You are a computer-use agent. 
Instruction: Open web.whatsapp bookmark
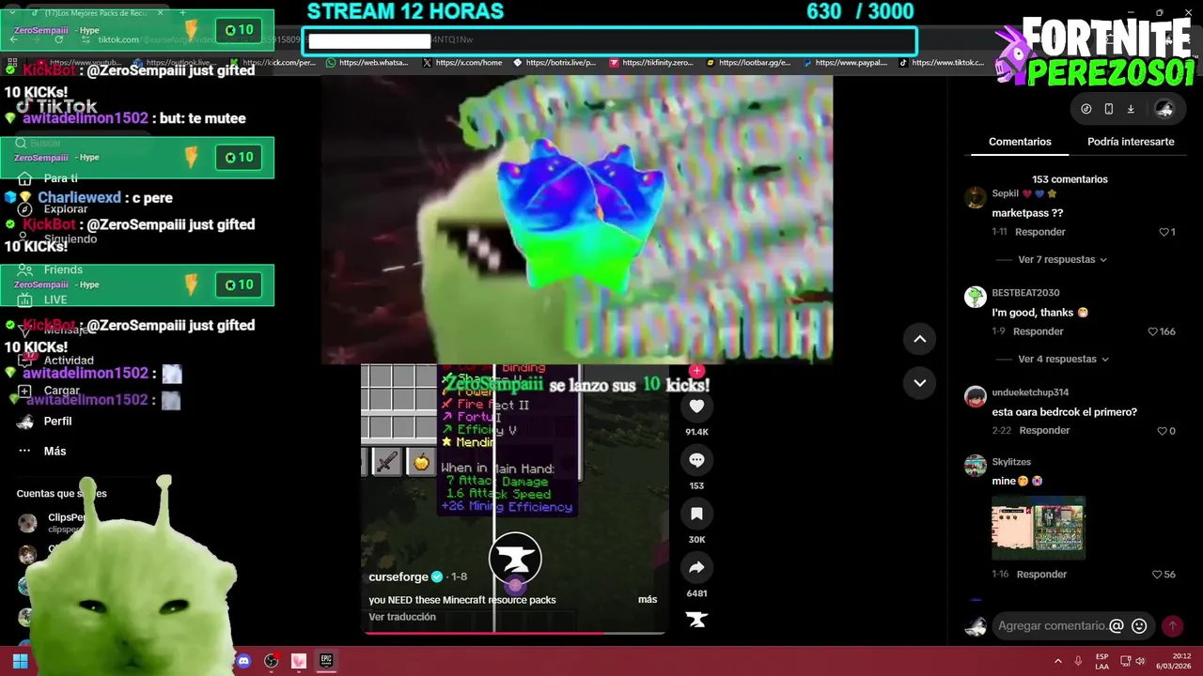(367, 63)
